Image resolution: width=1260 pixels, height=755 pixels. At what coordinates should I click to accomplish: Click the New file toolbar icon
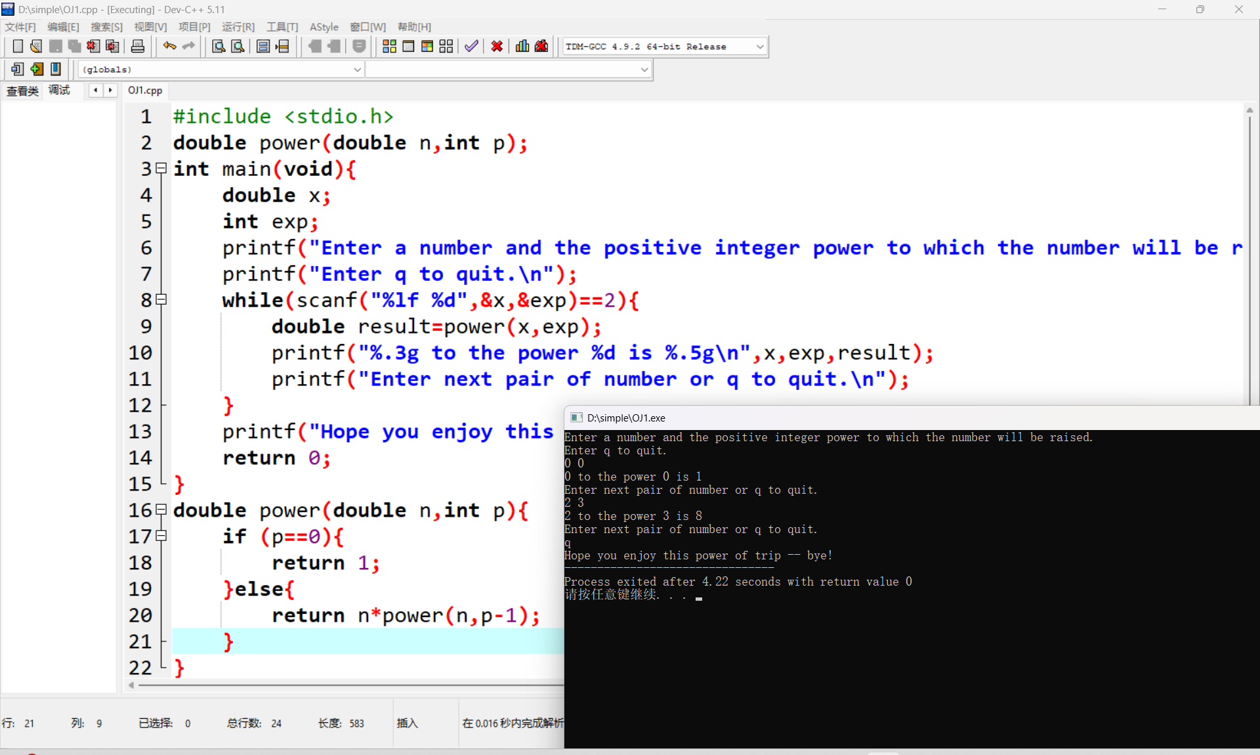tap(18, 46)
